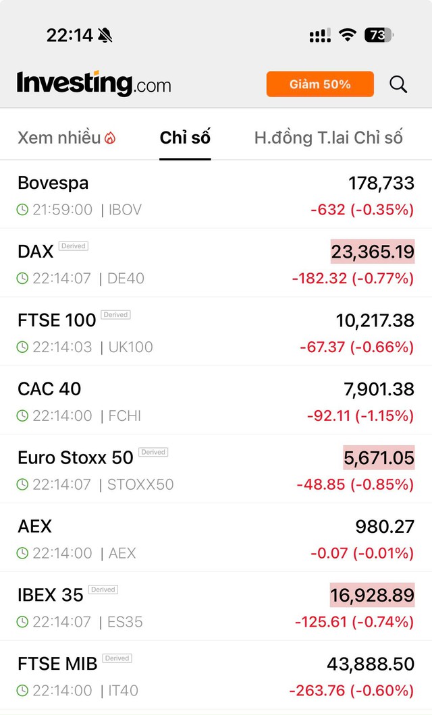Tap the Wi-Fi icon in the status bar
Screen dimensions: 432x715
[346, 34]
